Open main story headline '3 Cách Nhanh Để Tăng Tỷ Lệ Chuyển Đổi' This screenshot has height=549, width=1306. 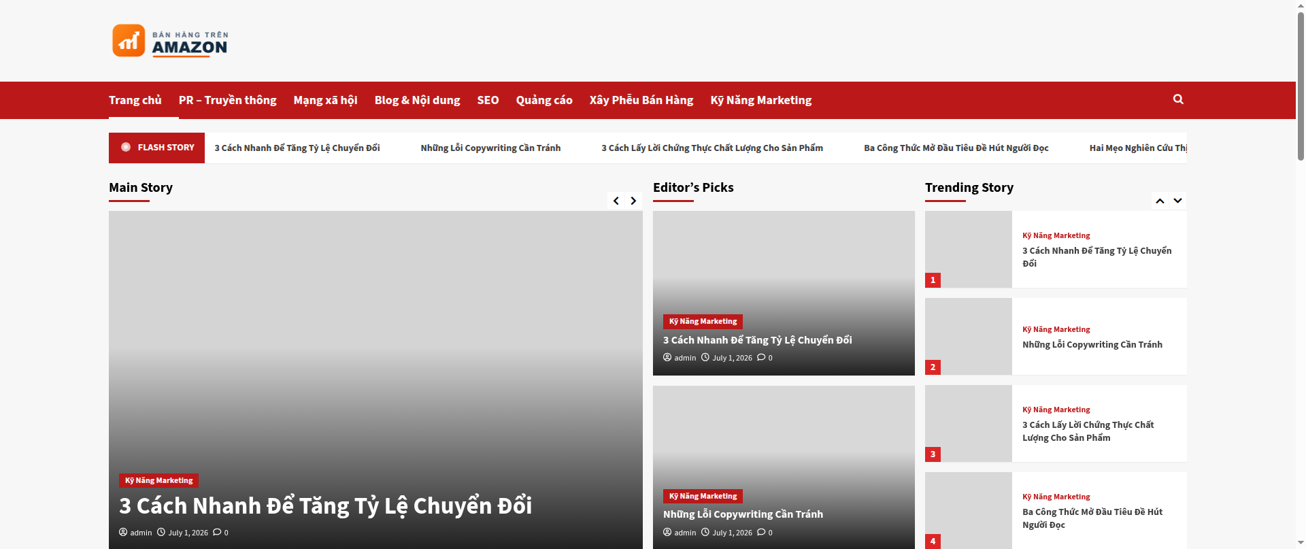pos(325,506)
